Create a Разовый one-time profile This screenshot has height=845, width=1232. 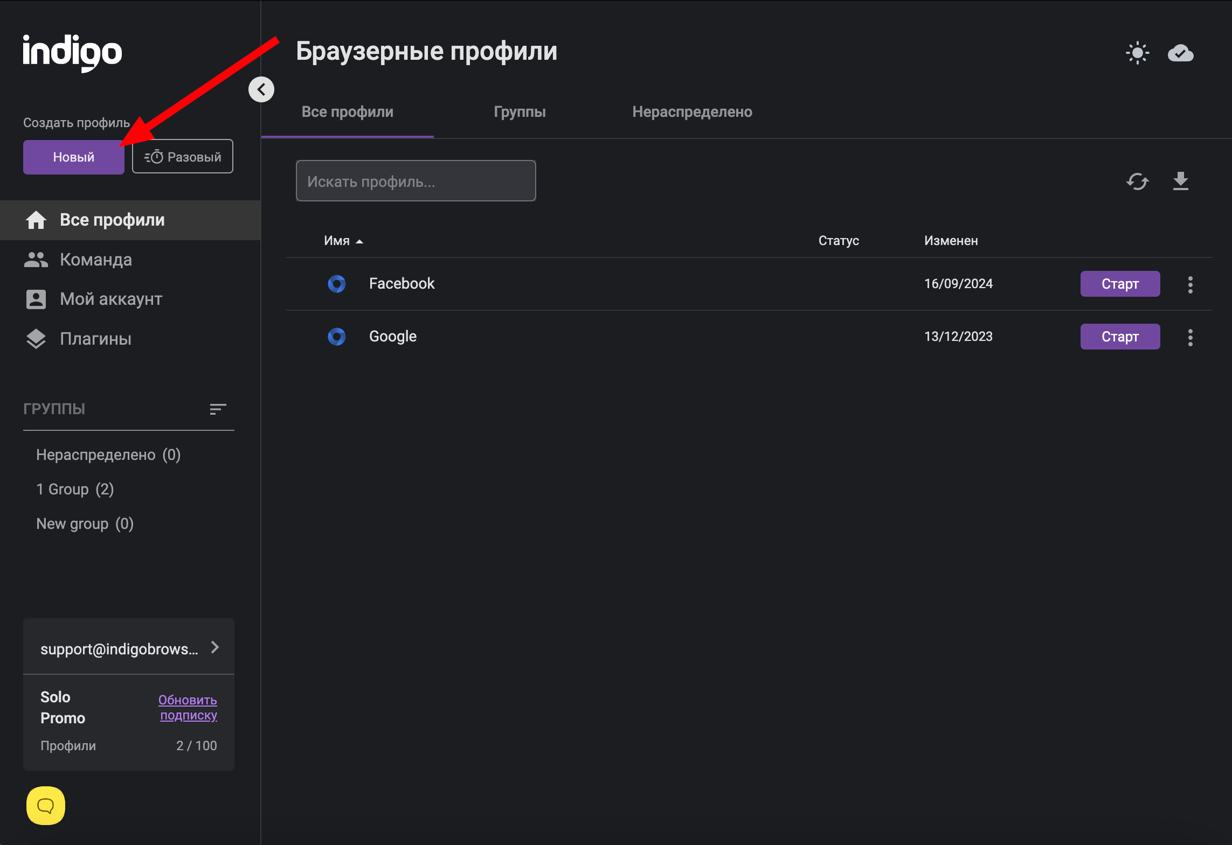183,157
